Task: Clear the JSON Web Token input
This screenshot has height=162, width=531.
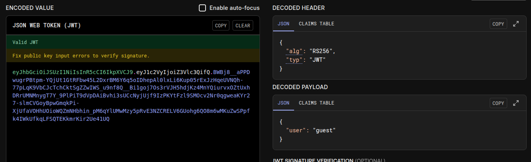Action: coord(243,26)
